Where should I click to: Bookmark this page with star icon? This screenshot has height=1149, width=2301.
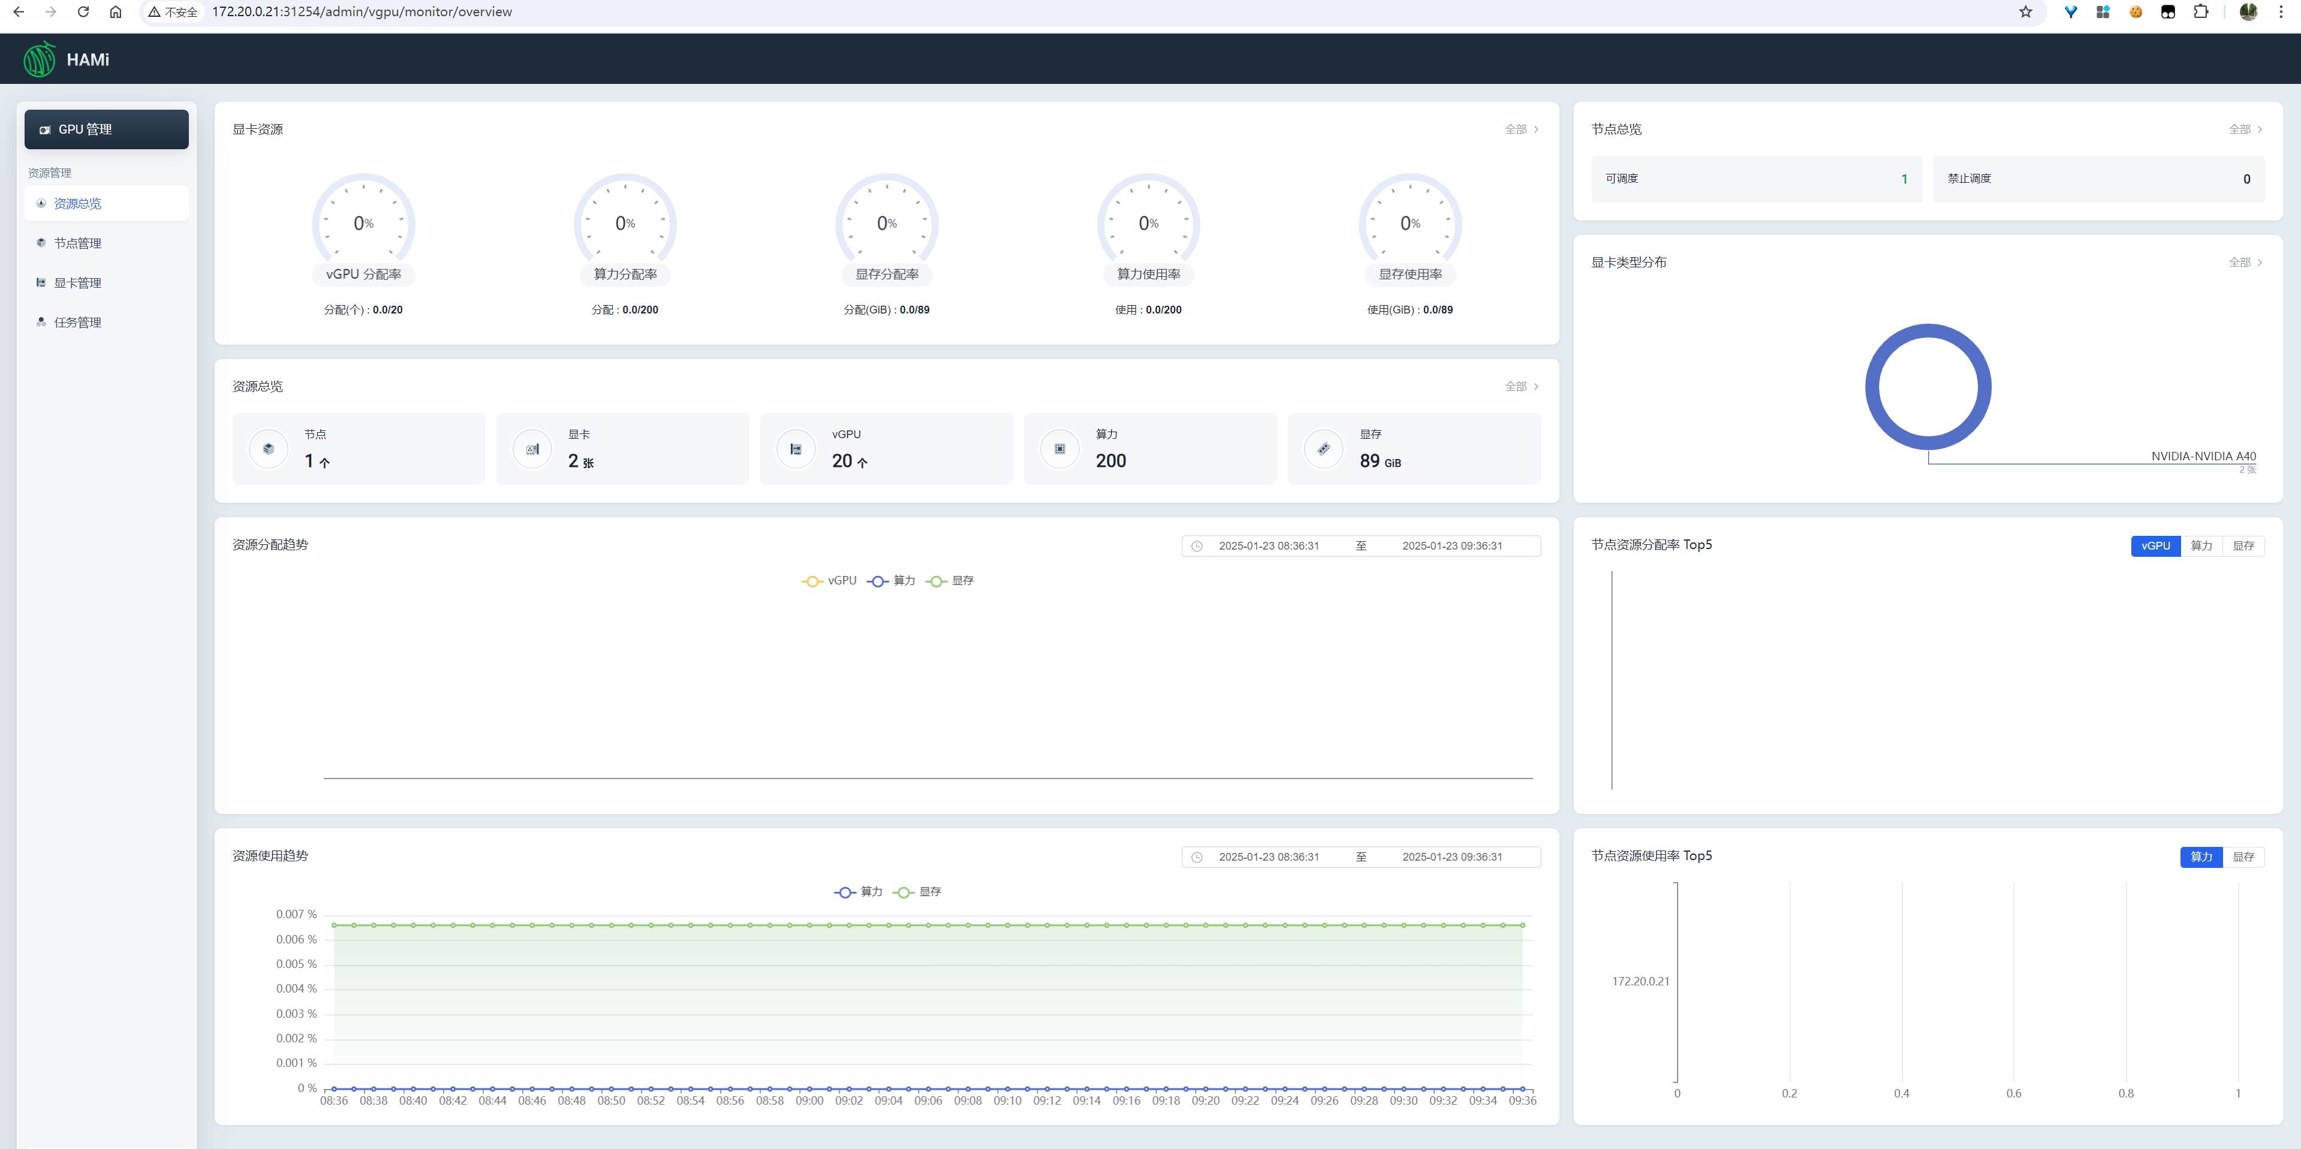(2025, 11)
